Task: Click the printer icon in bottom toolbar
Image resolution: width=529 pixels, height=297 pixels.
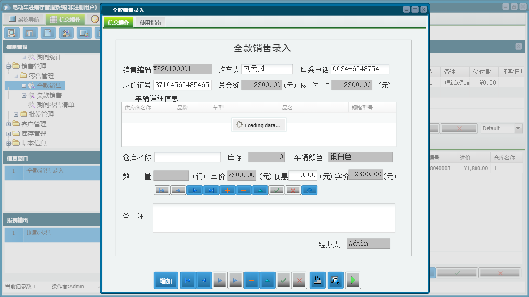Action: pos(317,280)
